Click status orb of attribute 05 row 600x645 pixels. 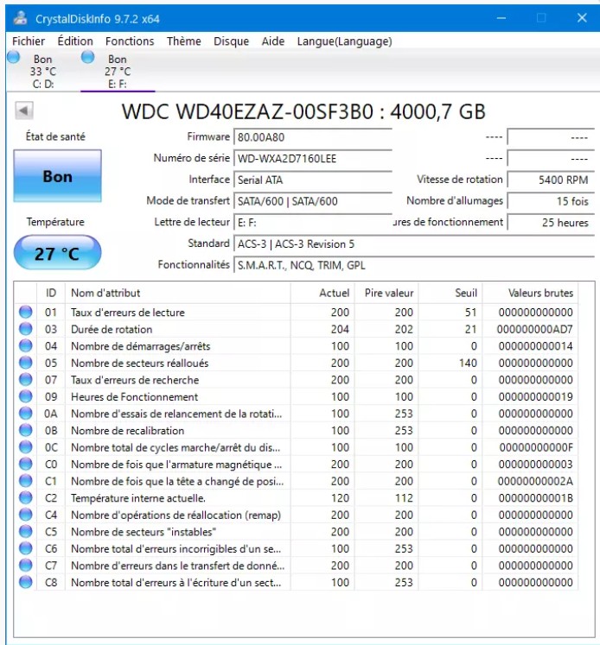[x=26, y=363]
